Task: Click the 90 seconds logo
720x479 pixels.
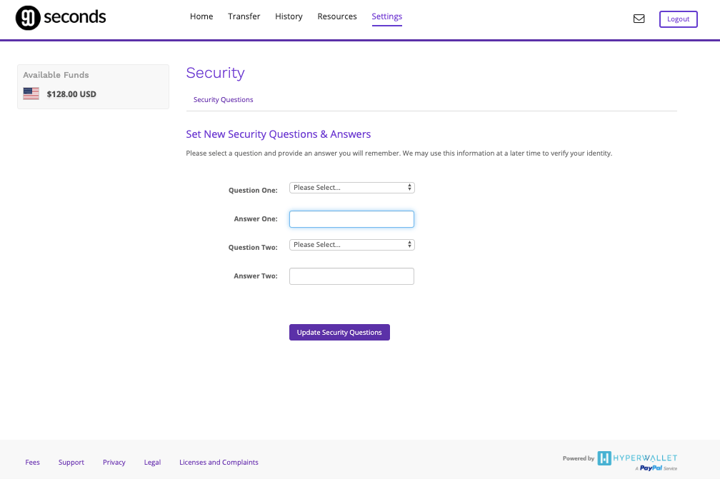Action: (x=60, y=17)
